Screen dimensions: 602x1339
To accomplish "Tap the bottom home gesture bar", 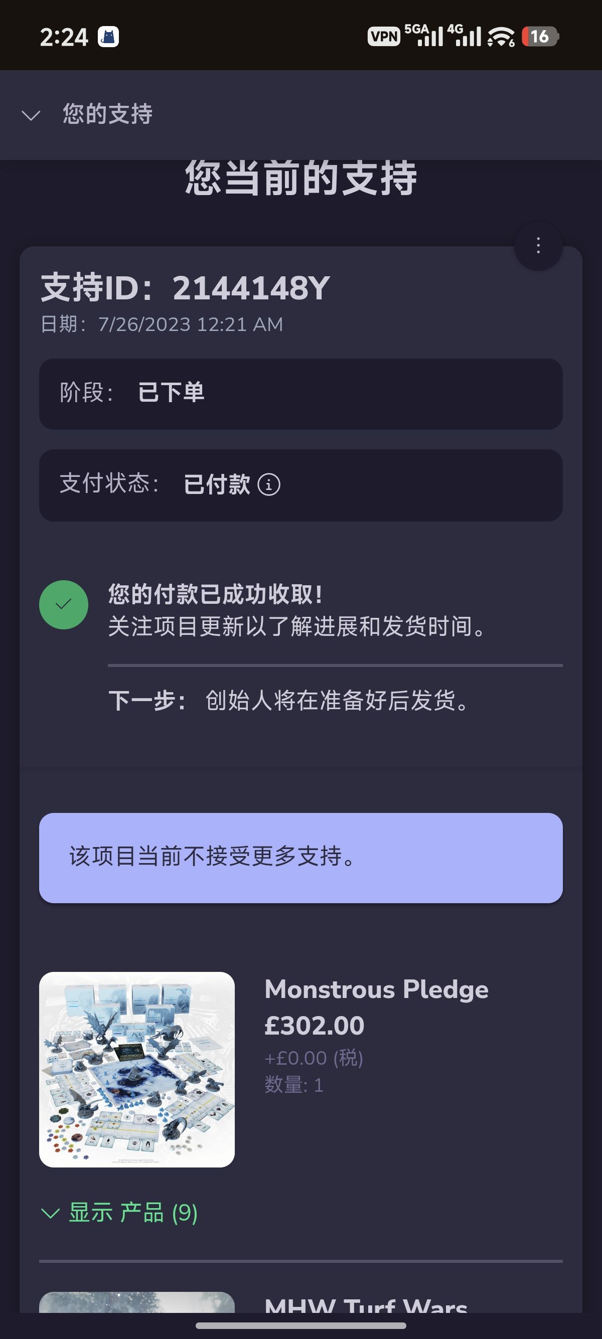I will point(300,1325).
